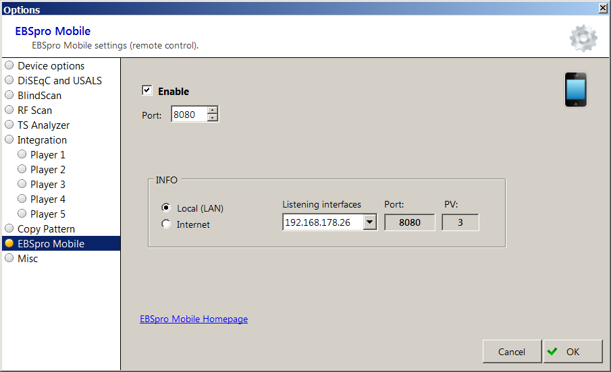Click the Cancel button
This screenshot has height=372, width=611.
point(512,352)
